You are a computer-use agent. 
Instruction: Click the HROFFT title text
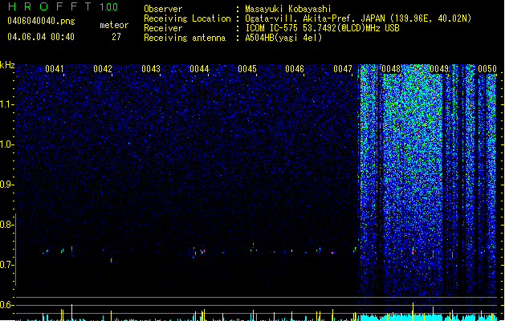(x=50, y=6)
